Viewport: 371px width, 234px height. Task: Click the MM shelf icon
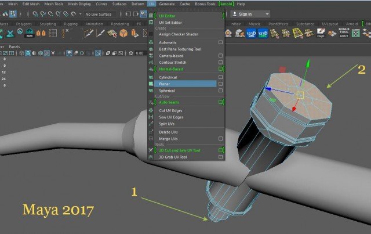30,33
